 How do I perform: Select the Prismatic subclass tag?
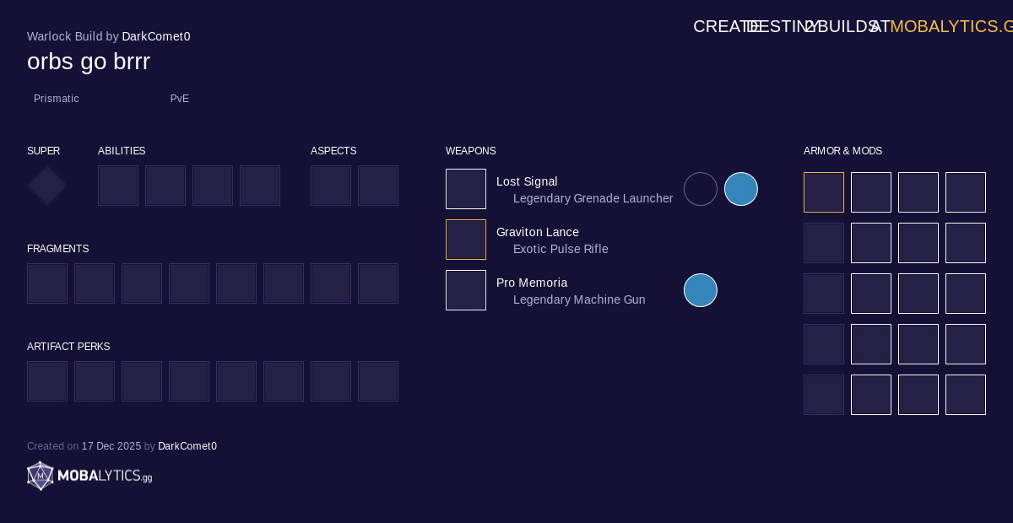57,99
